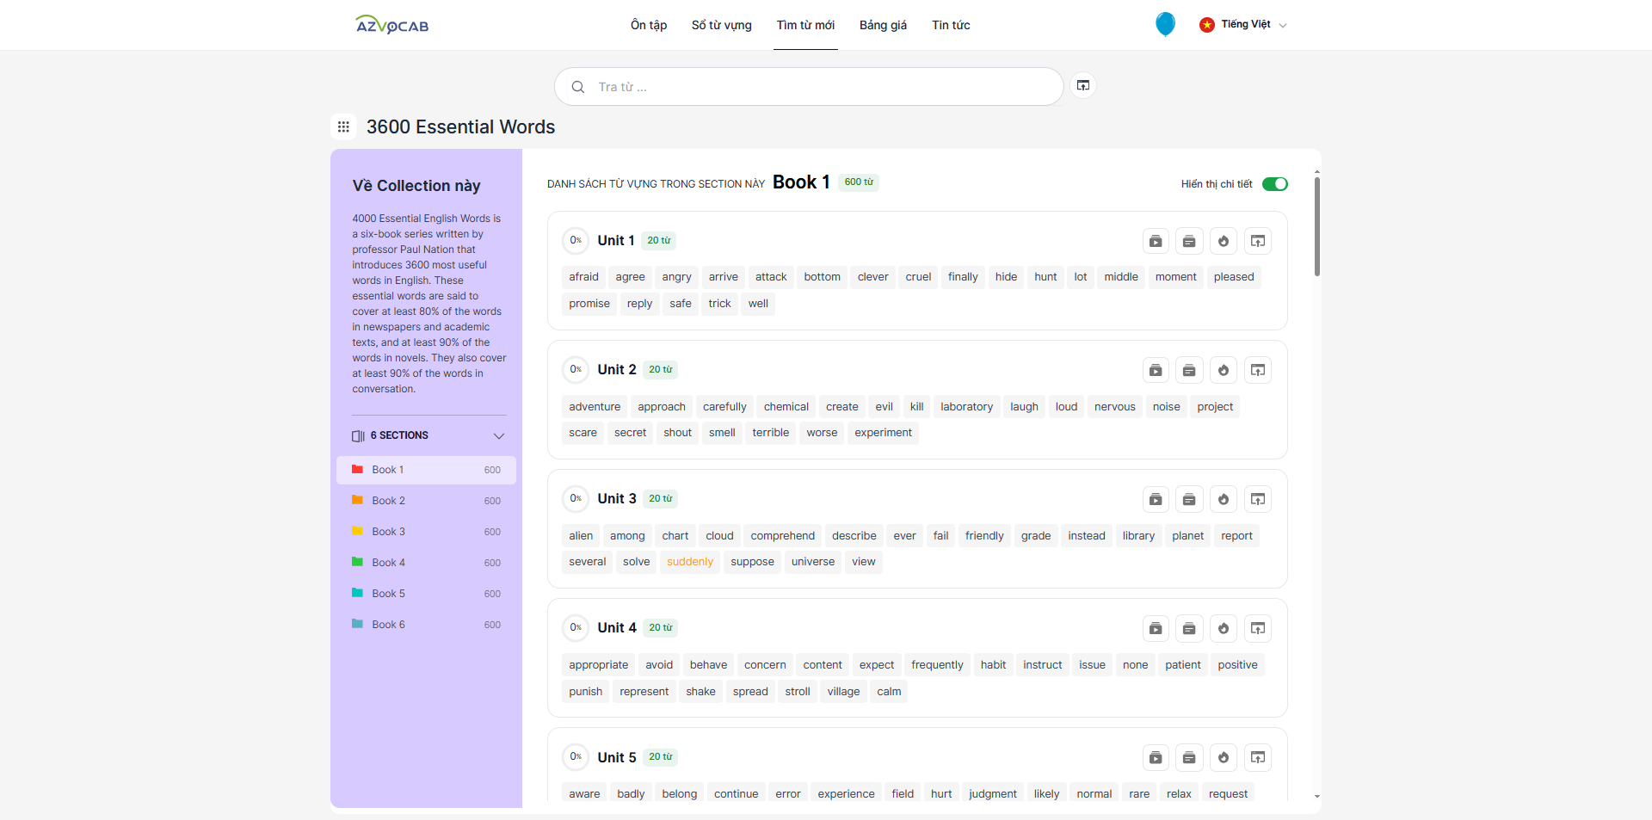Click the AZVOCAB logo
The image size is (1652, 820).
(x=392, y=25)
